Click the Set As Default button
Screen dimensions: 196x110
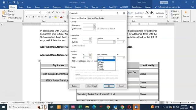click(x=92, y=86)
